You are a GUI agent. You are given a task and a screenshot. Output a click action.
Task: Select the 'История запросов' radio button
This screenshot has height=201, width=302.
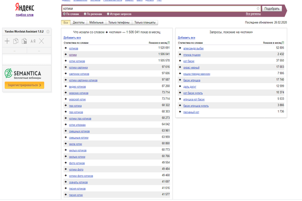click(x=108, y=14)
